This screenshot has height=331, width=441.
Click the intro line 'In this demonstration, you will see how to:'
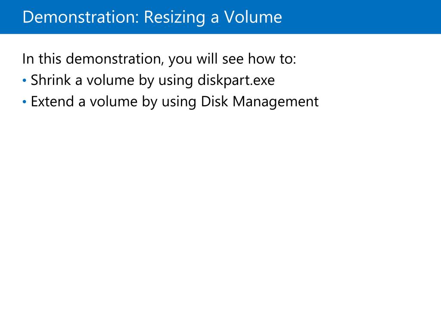[159, 59]
